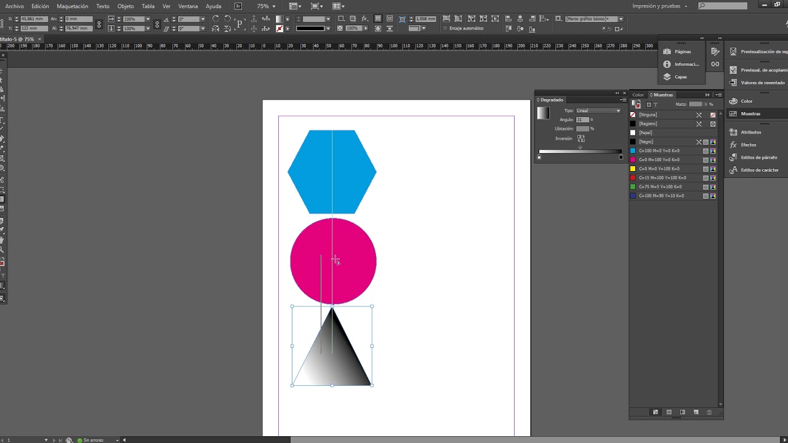Toggle formatting affects container in Muestras
The image size is (788, 443).
(x=648, y=105)
